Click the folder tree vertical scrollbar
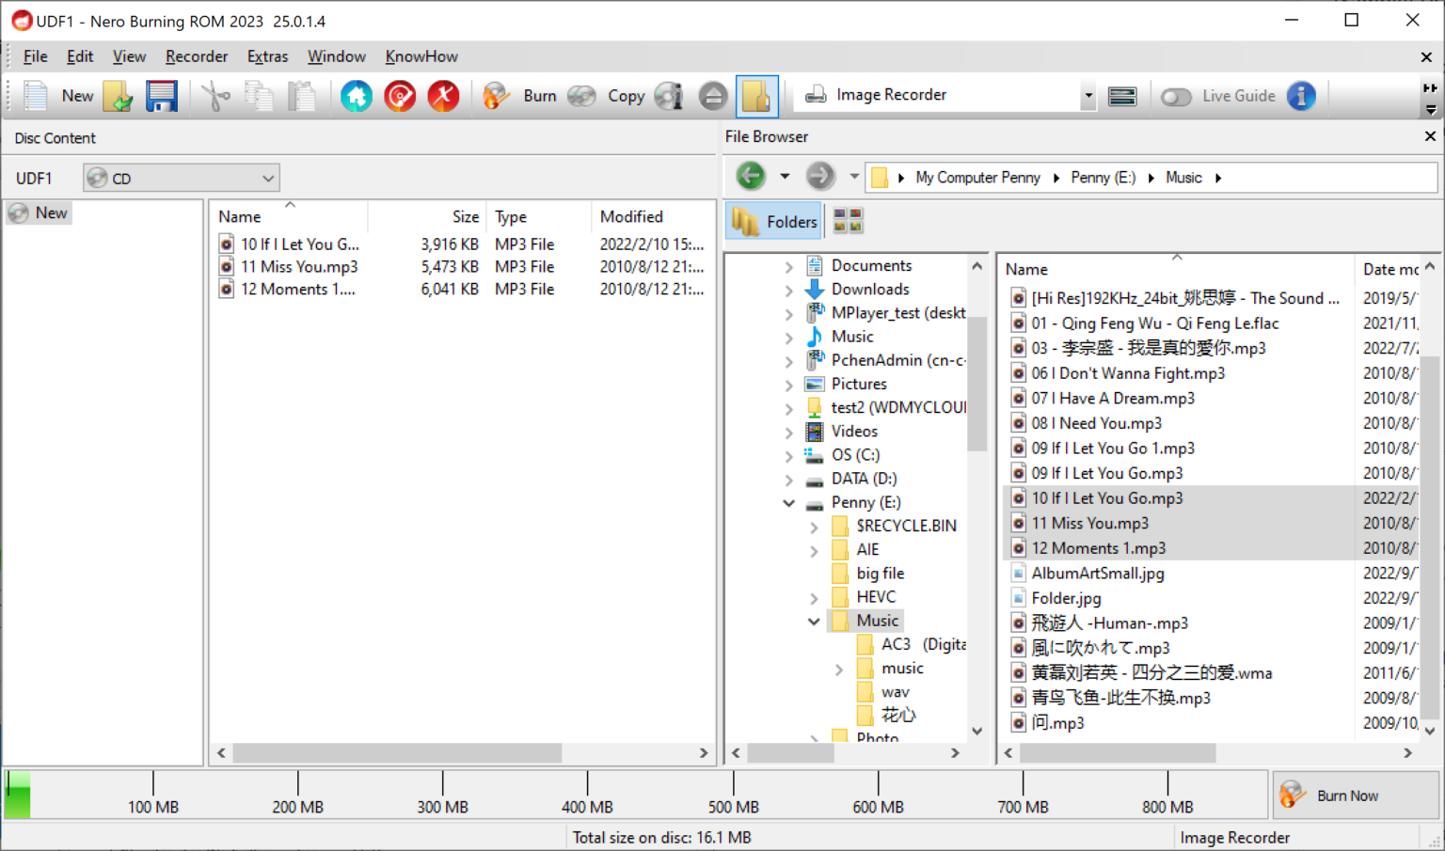This screenshot has height=851, width=1445. (977, 384)
